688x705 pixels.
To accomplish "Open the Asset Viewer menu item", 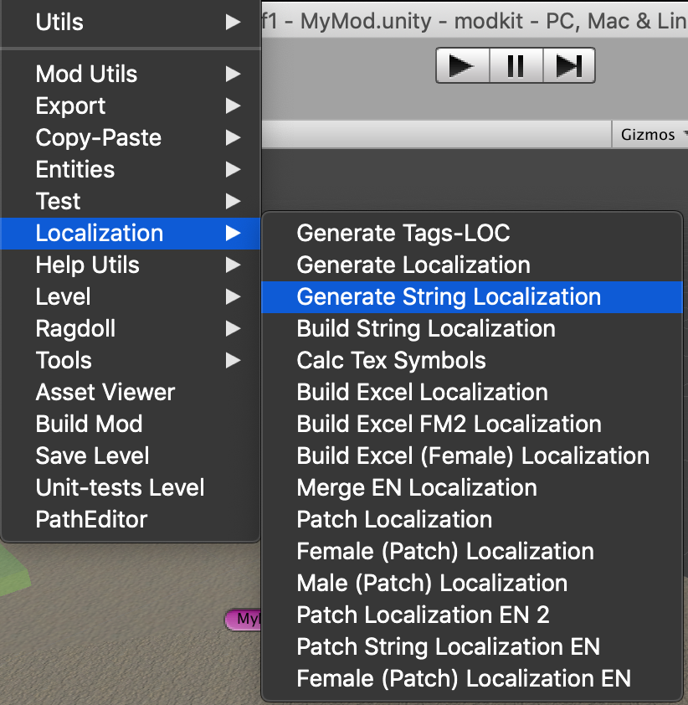I will pyautogui.click(x=105, y=392).
